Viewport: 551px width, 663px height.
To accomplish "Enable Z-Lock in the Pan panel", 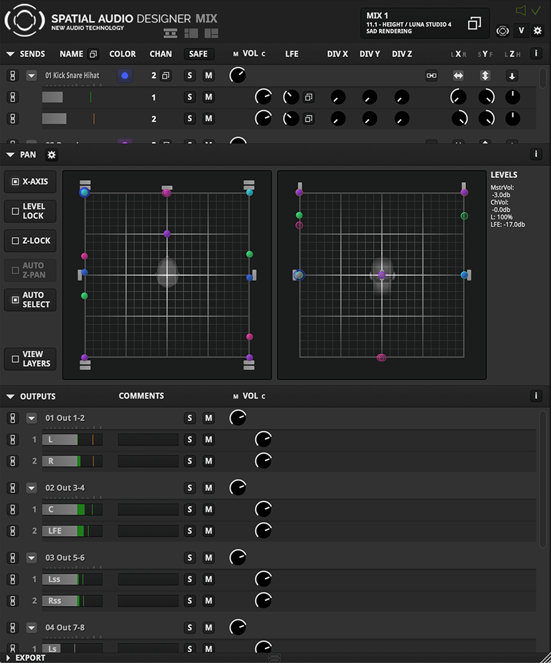I will 30,240.
